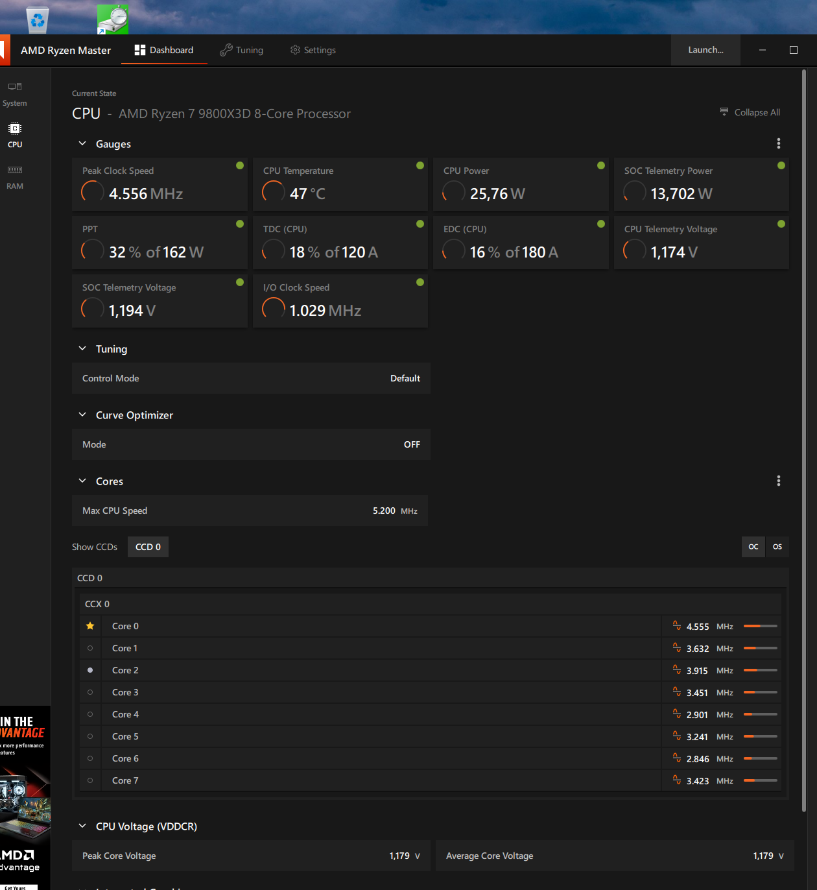Toggle the CPU Telemetry Voltage gauge indicator
This screenshot has width=817, height=890.
pos(781,224)
